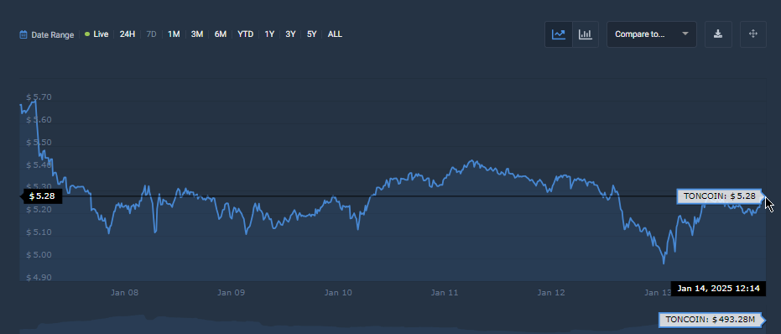Screen dimensions: 781x334
Task: Click the Jan 14, 2025 12:14 date label
Action: coord(718,289)
